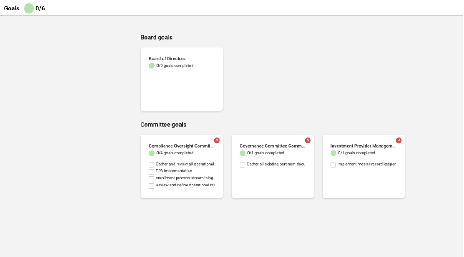Image resolution: width=464 pixels, height=257 pixels.
Task: Click the green progress dot on Governance Committee card
Action: (x=242, y=153)
